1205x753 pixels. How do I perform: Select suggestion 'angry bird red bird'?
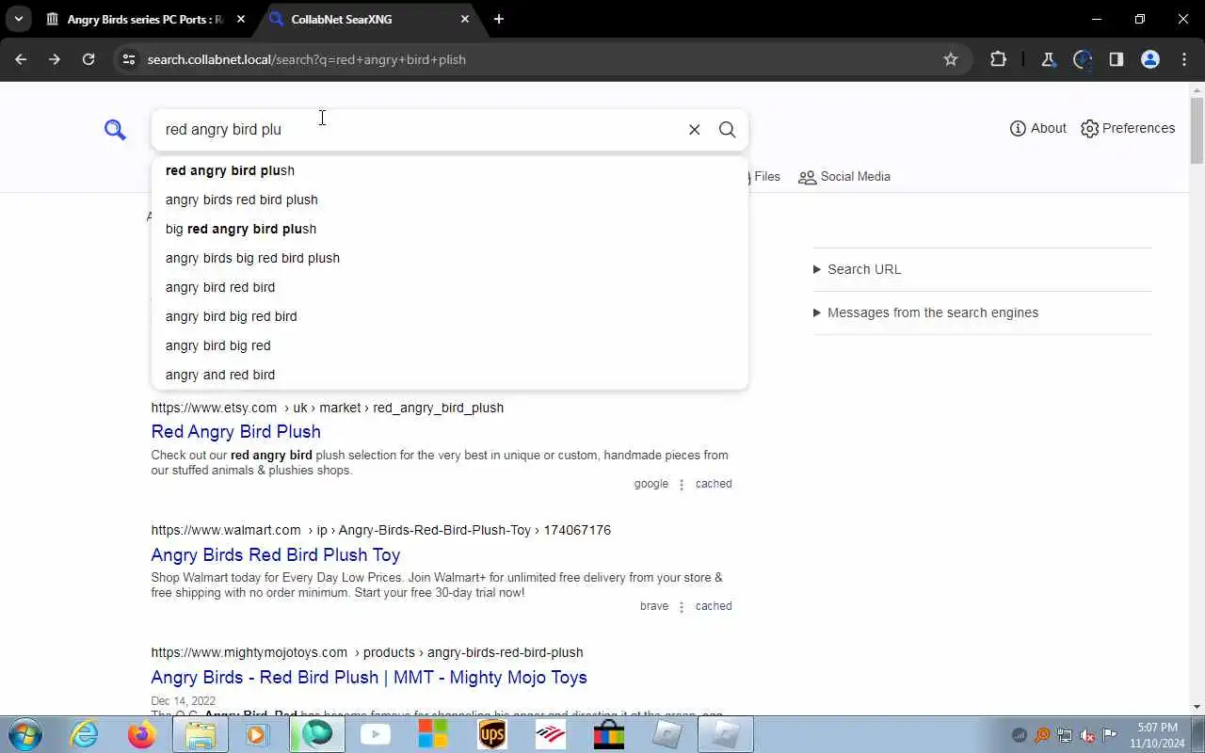pos(450,287)
